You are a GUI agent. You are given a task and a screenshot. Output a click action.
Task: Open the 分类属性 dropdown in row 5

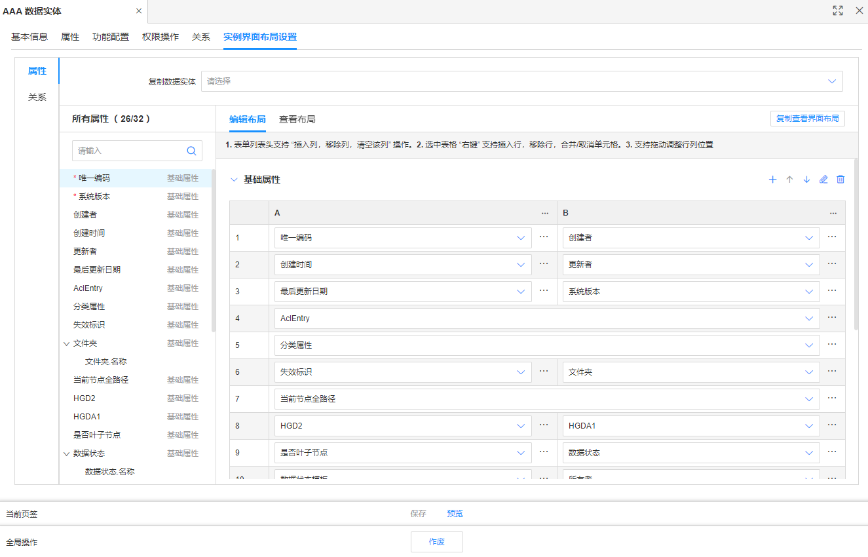[547, 345]
